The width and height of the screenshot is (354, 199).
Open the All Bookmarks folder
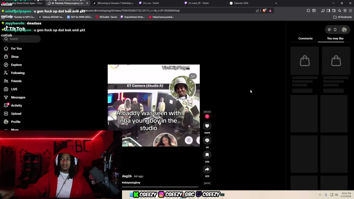(342, 17)
